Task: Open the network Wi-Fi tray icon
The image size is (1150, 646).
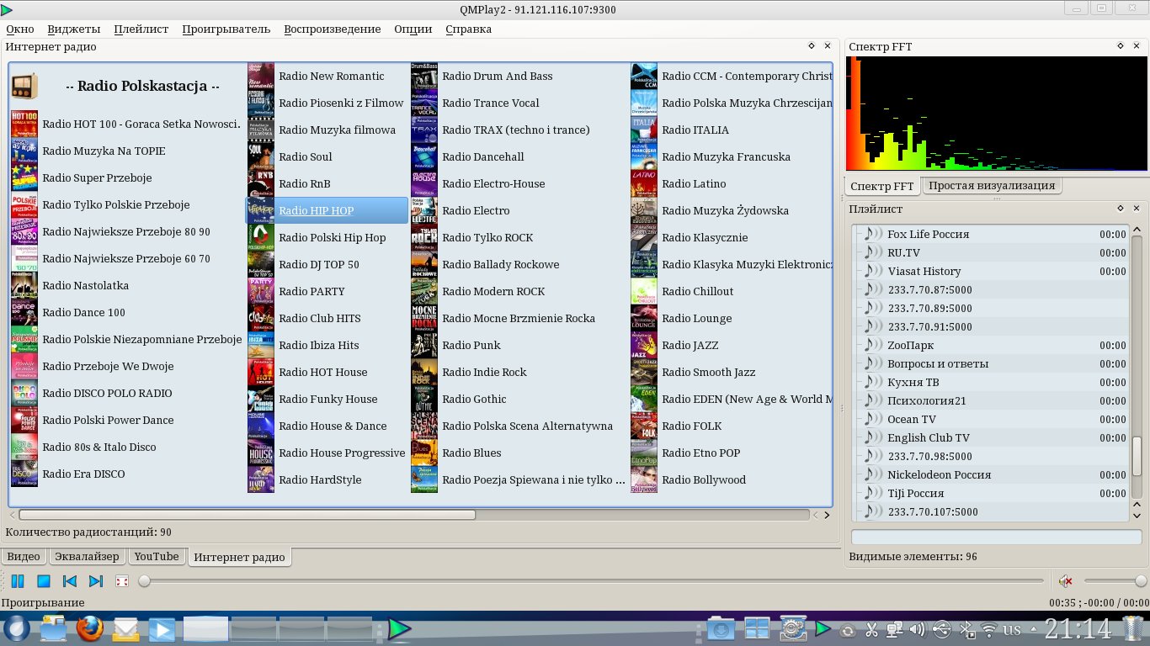Action: tap(990, 629)
